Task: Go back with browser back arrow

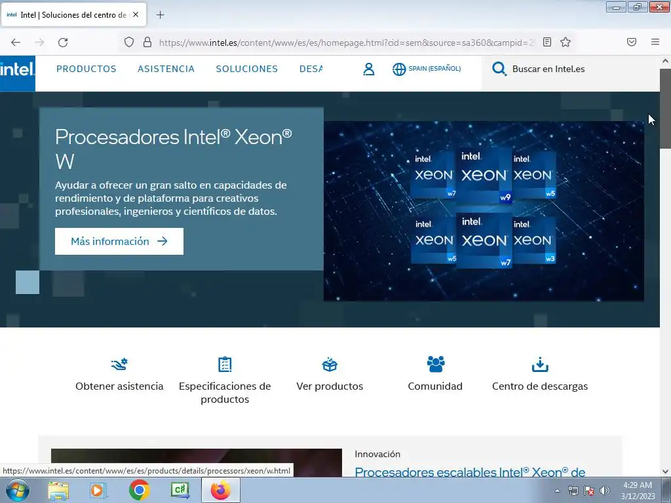Action: [x=16, y=43]
